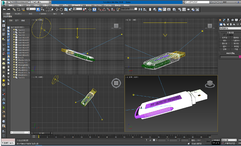
Task: Activate the Select and Move tool
Action: click(57, 9)
